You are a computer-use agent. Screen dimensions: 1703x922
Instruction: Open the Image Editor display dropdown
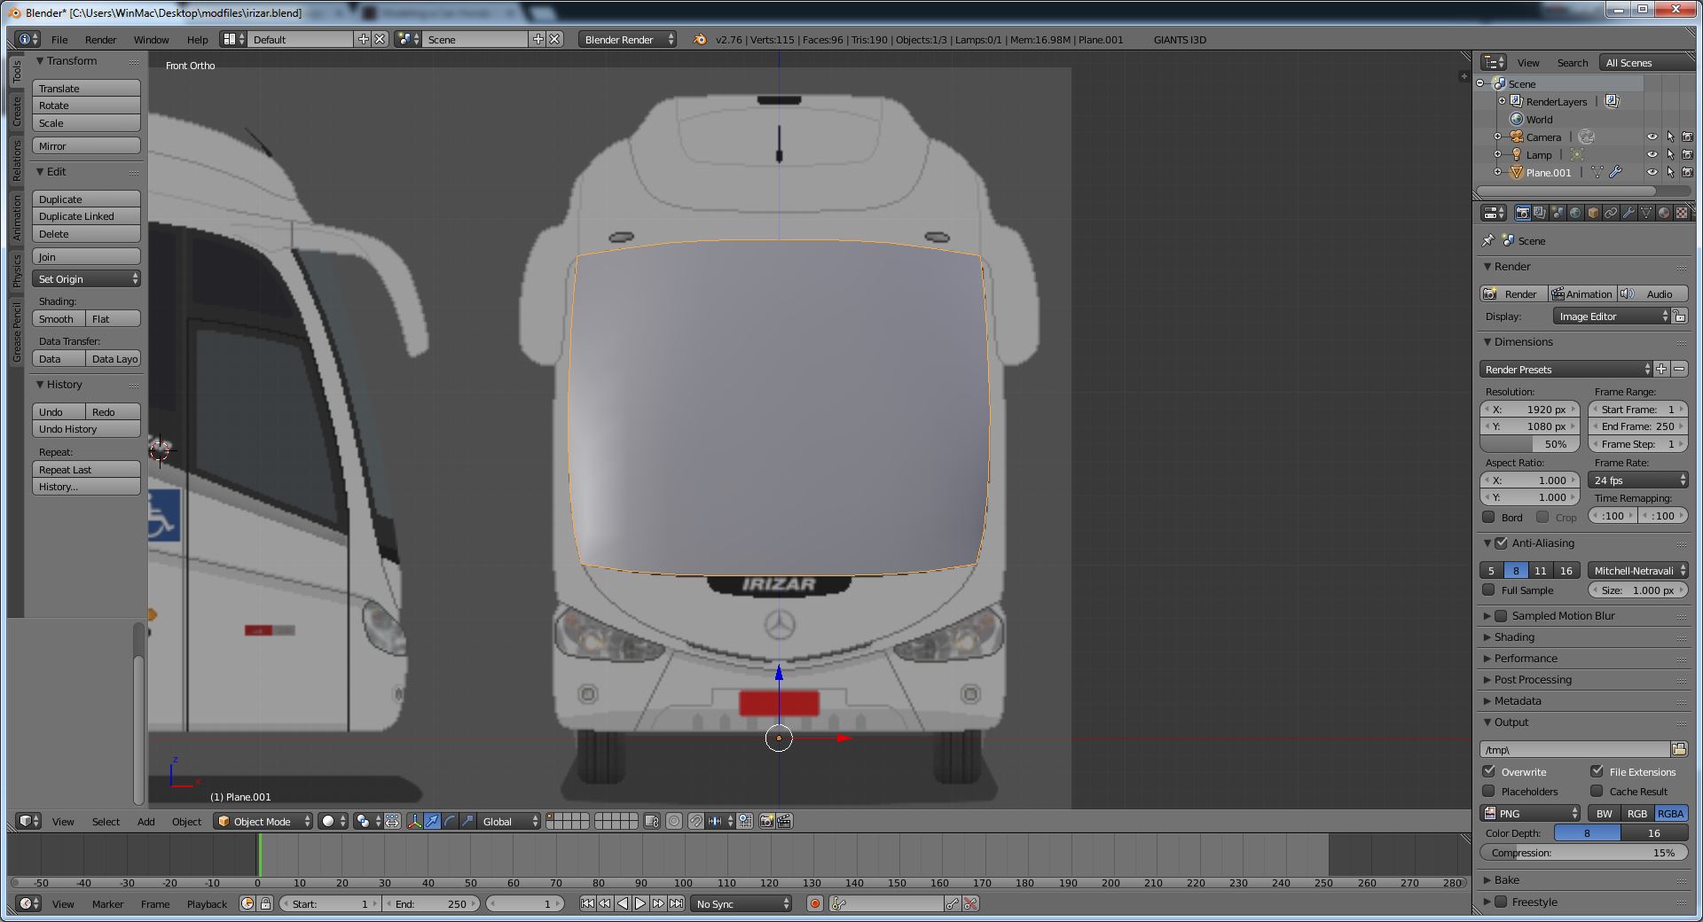click(x=1612, y=316)
